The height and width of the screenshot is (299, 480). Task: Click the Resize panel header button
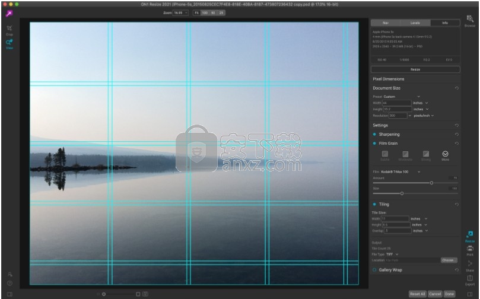pos(415,69)
